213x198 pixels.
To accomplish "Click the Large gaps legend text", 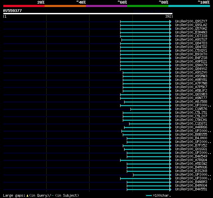I will point(41,195).
